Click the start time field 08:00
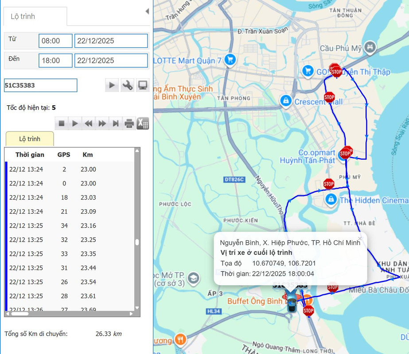Screen dimensions: 409x354 pyautogui.click(x=55, y=41)
